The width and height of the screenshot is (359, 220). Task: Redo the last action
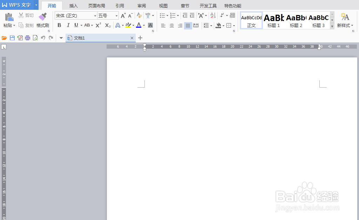[x=51, y=38]
